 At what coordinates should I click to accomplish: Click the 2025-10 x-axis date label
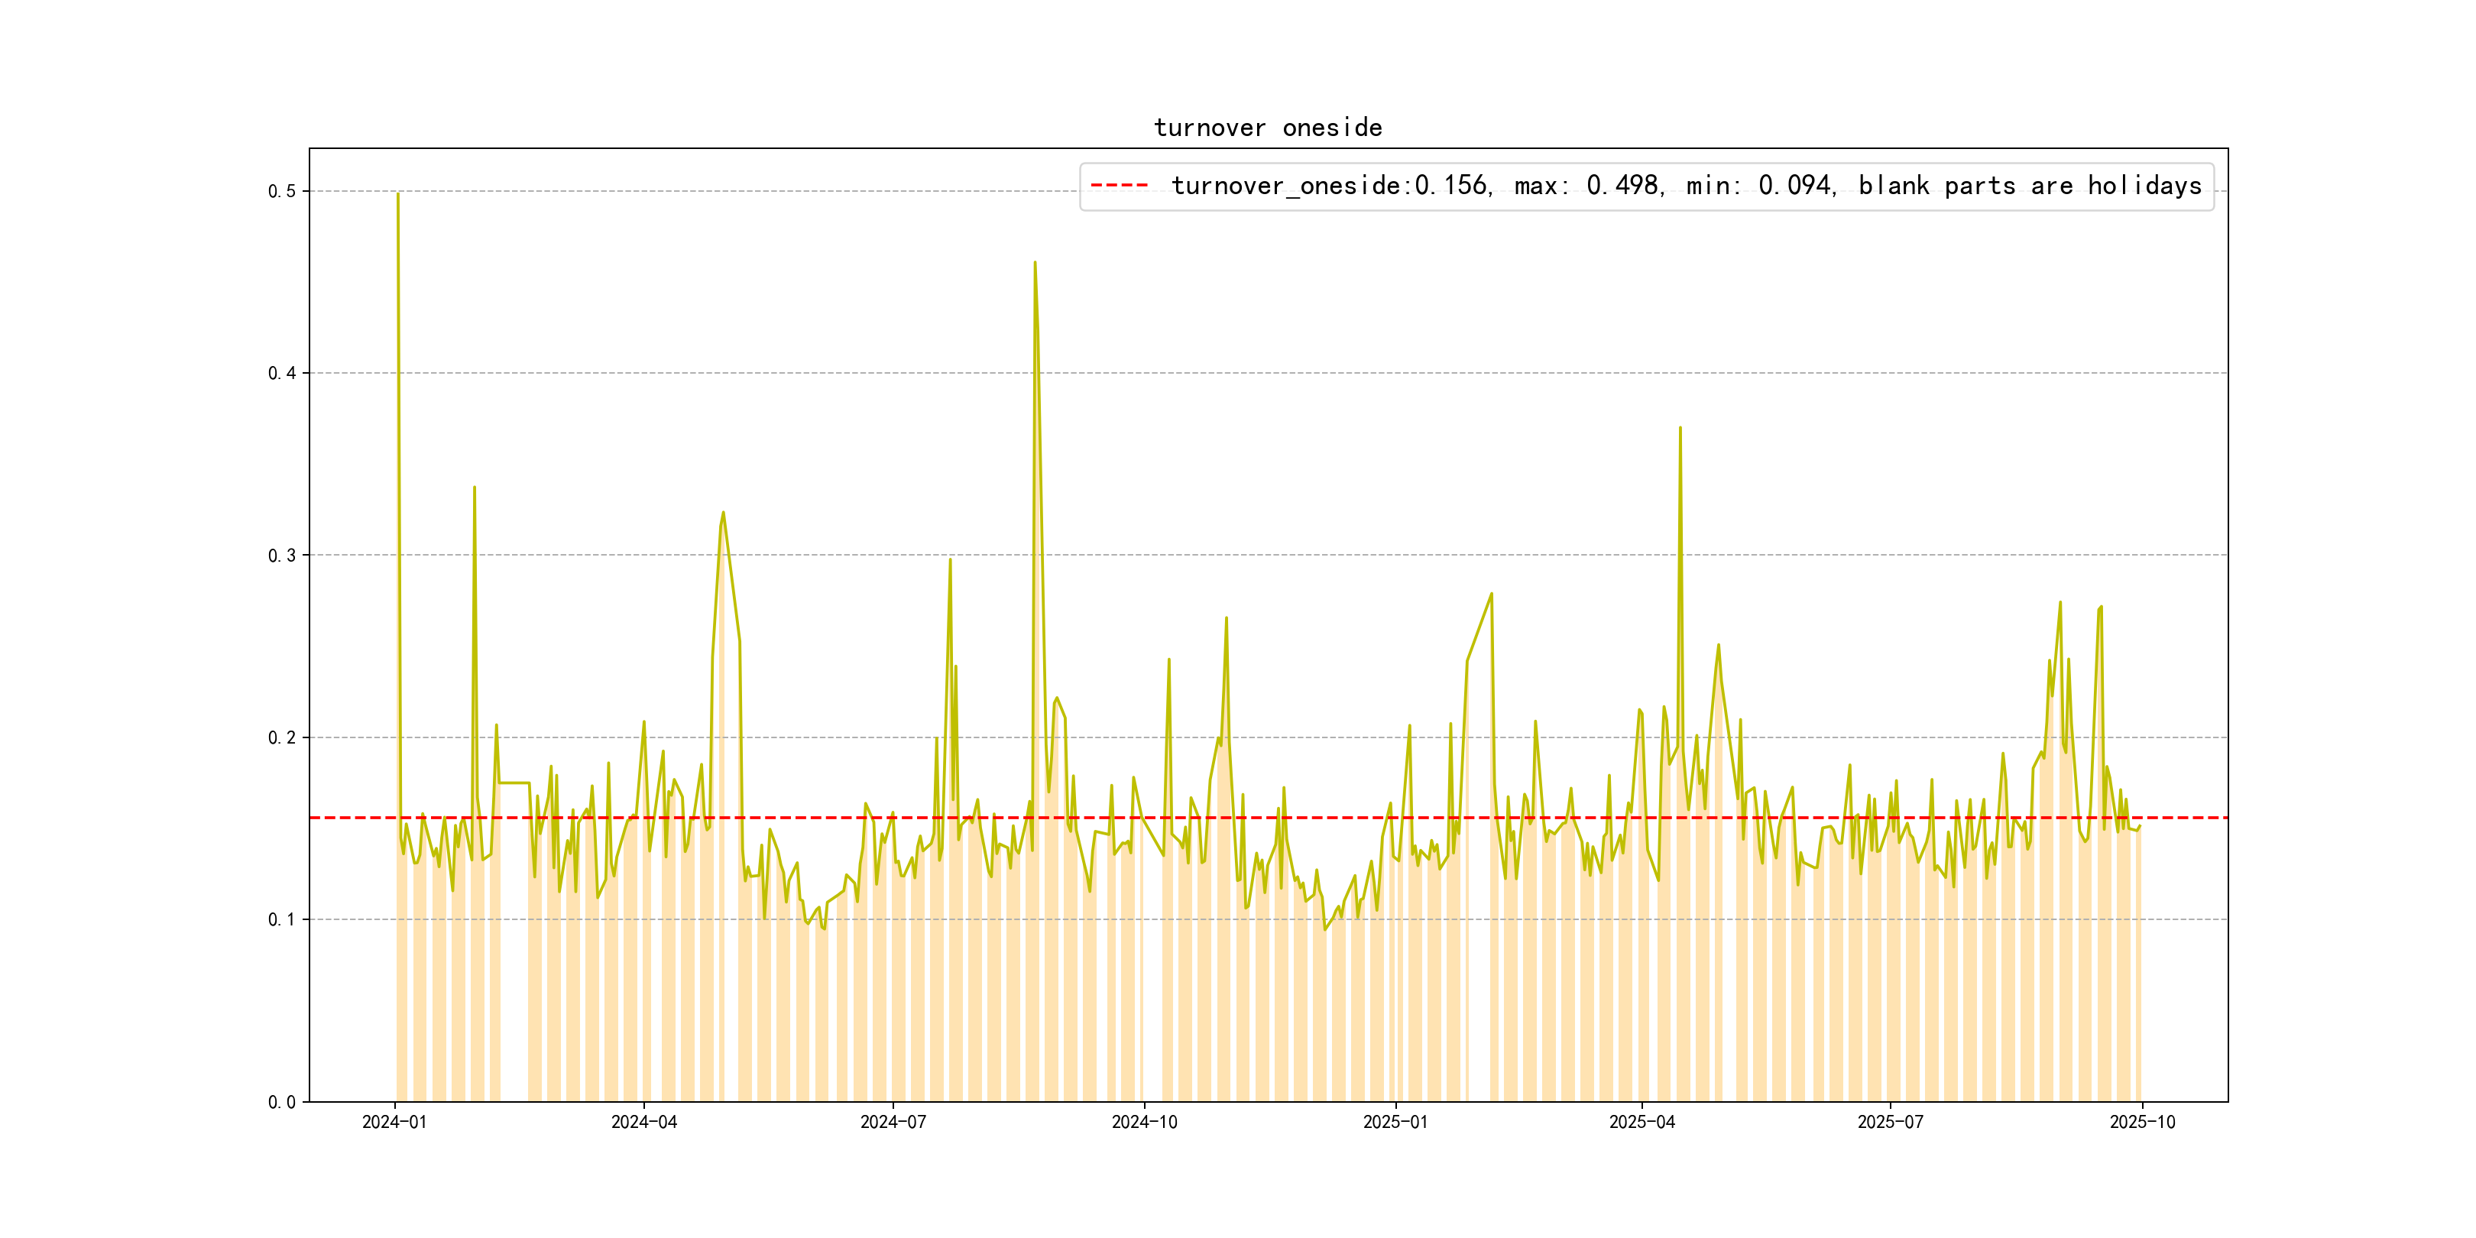[x=2141, y=1122]
